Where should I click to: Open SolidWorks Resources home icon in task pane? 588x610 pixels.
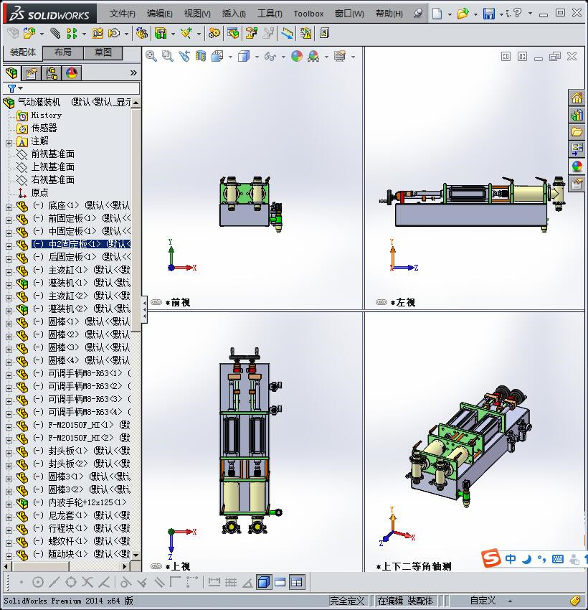pos(577,98)
